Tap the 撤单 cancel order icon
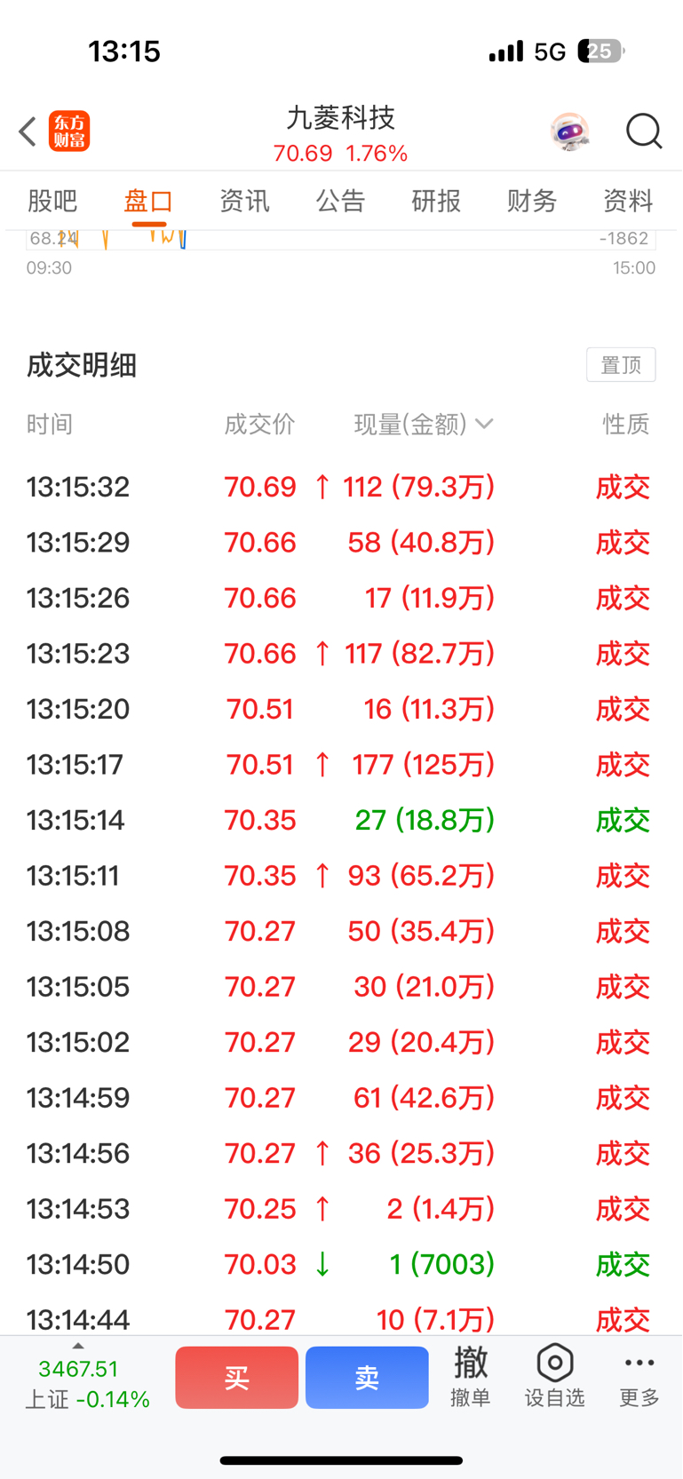This screenshot has height=1479, width=683. tap(471, 1376)
